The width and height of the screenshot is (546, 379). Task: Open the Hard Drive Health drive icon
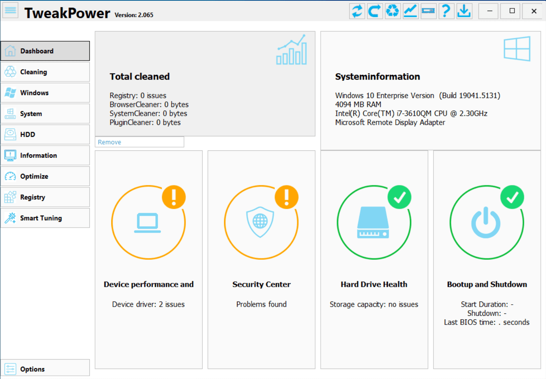pyautogui.click(x=374, y=222)
